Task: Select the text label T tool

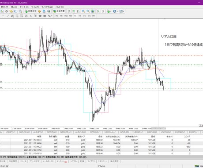Action: [35, 16]
